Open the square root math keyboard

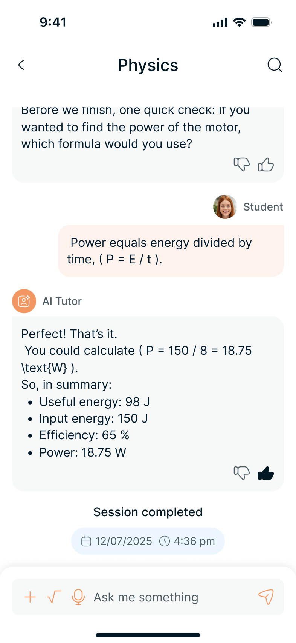54,597
